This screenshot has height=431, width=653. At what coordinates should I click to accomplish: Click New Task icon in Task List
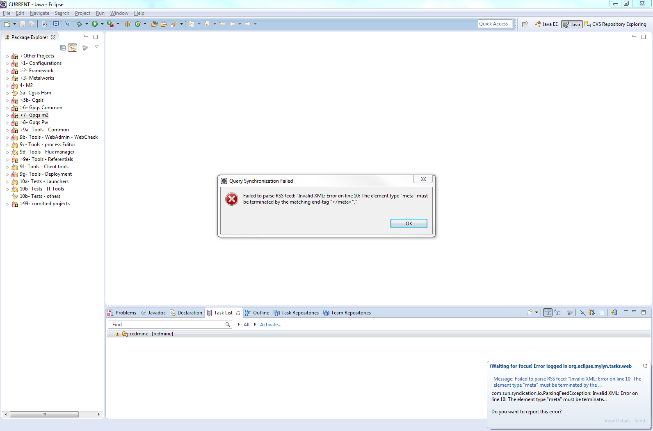point(530,312)
